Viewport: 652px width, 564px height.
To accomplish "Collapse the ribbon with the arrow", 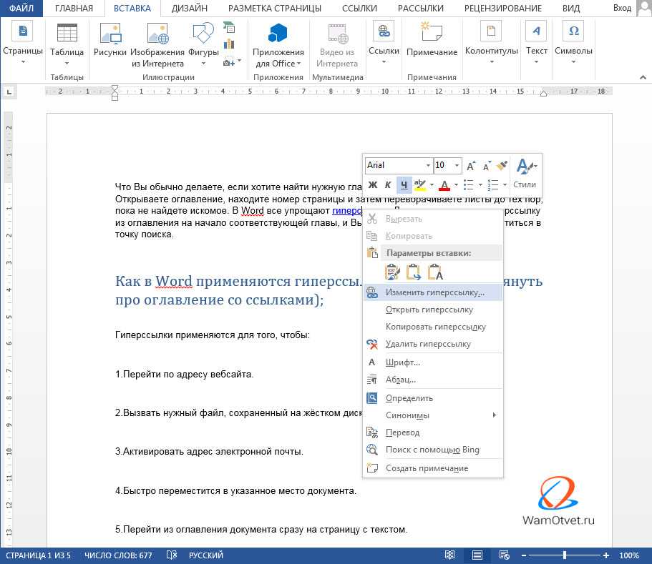I will click(643, 77).
